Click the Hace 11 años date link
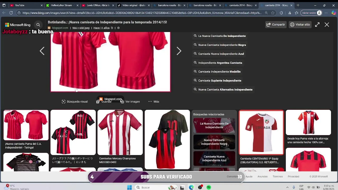This screenshot has height=190, width=338. [x=101, y=28]
